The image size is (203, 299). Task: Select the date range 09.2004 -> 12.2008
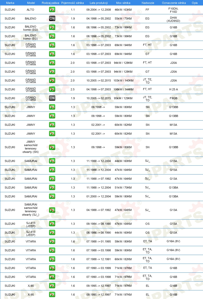pyautogui.click(x=99, y=10)
